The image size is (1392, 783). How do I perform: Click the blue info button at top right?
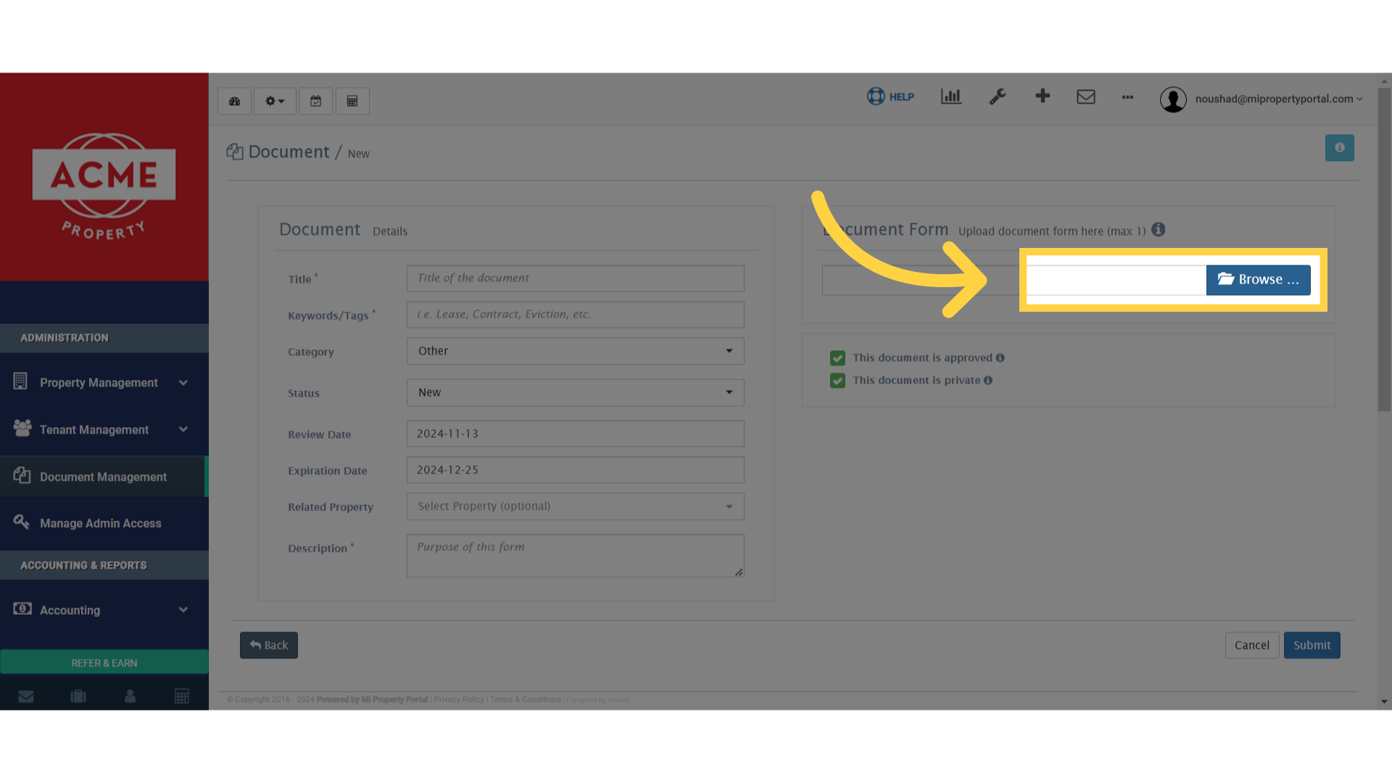pyautogui.click(x=1340, y=148)
